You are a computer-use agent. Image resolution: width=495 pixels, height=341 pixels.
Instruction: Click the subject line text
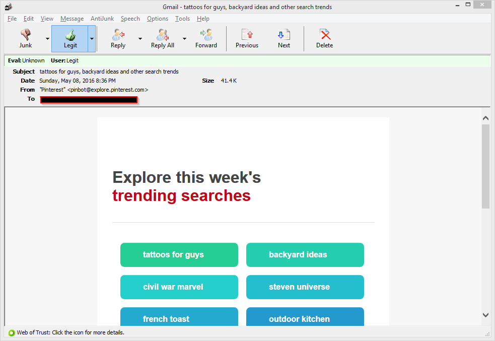pyautogui.click(x=109, y=72)
